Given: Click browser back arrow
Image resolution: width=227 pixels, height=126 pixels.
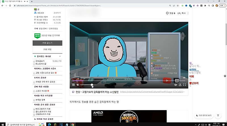Looking at the screenshot, I should pyautogui.click(x=3, y=5).
